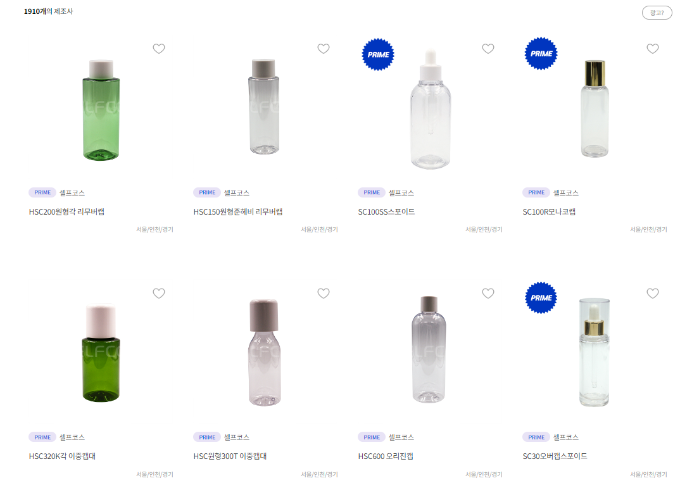This screenshot has width=680, height=490.
Task: Click 셀프코스 maker name under HSC150 item
Action: click(x=236, y=192)
